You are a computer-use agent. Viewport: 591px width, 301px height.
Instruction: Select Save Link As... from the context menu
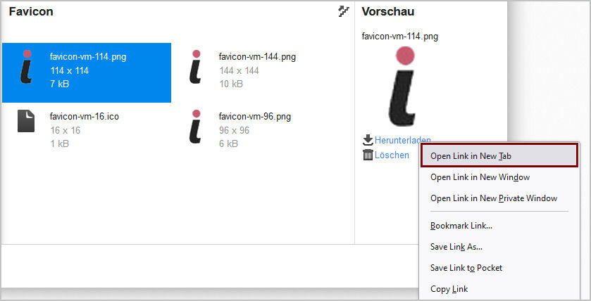pyautogui.click(x=499, y=247)
